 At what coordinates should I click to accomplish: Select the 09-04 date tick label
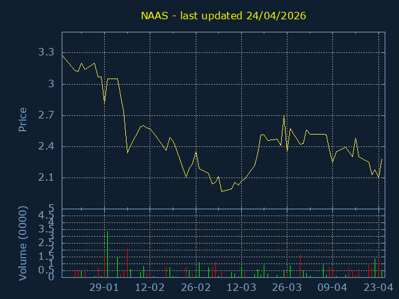point(332,288)
